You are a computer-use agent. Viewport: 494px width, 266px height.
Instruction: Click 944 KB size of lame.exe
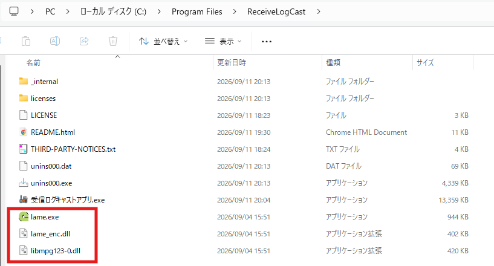point(458,217)
